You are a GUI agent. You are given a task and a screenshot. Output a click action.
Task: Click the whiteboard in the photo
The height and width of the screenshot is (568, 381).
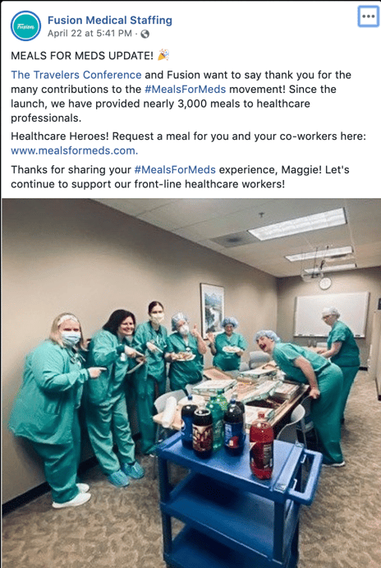point(332,315)
